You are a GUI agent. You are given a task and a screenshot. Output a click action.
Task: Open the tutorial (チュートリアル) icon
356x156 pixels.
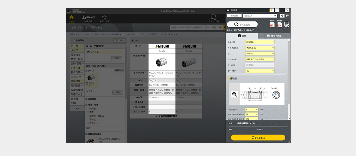[x=213, y=18]
